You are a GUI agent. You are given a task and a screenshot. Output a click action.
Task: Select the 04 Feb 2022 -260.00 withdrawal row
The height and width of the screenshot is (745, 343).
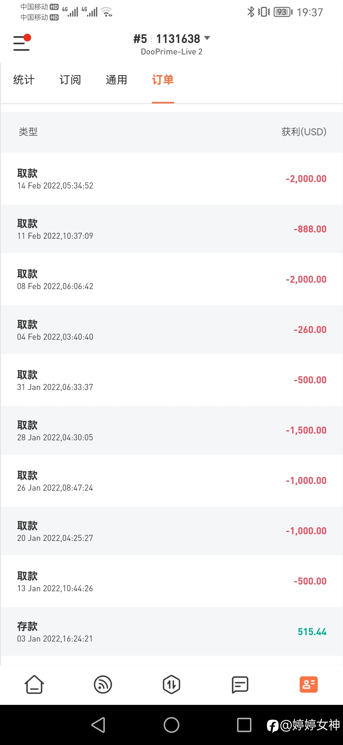171,330
